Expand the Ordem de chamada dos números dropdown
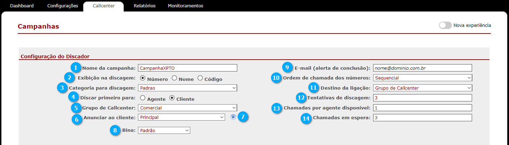 [x=423, y=78]
